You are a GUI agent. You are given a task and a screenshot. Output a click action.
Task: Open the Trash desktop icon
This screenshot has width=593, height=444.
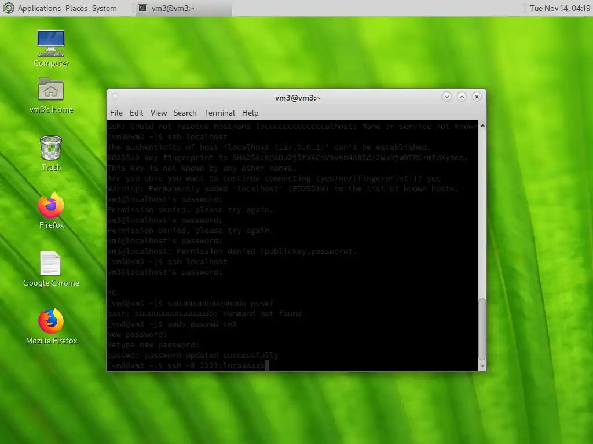pos(51,153)
